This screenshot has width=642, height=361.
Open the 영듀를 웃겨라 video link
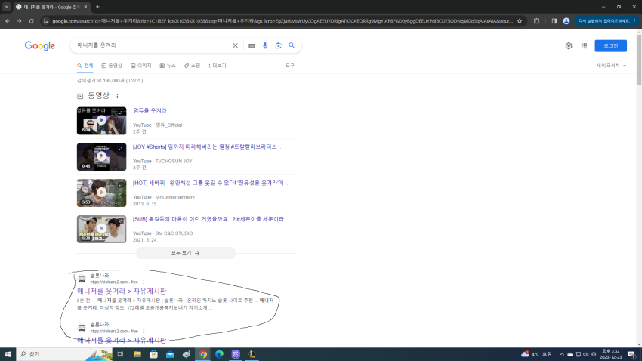[150, 110]
